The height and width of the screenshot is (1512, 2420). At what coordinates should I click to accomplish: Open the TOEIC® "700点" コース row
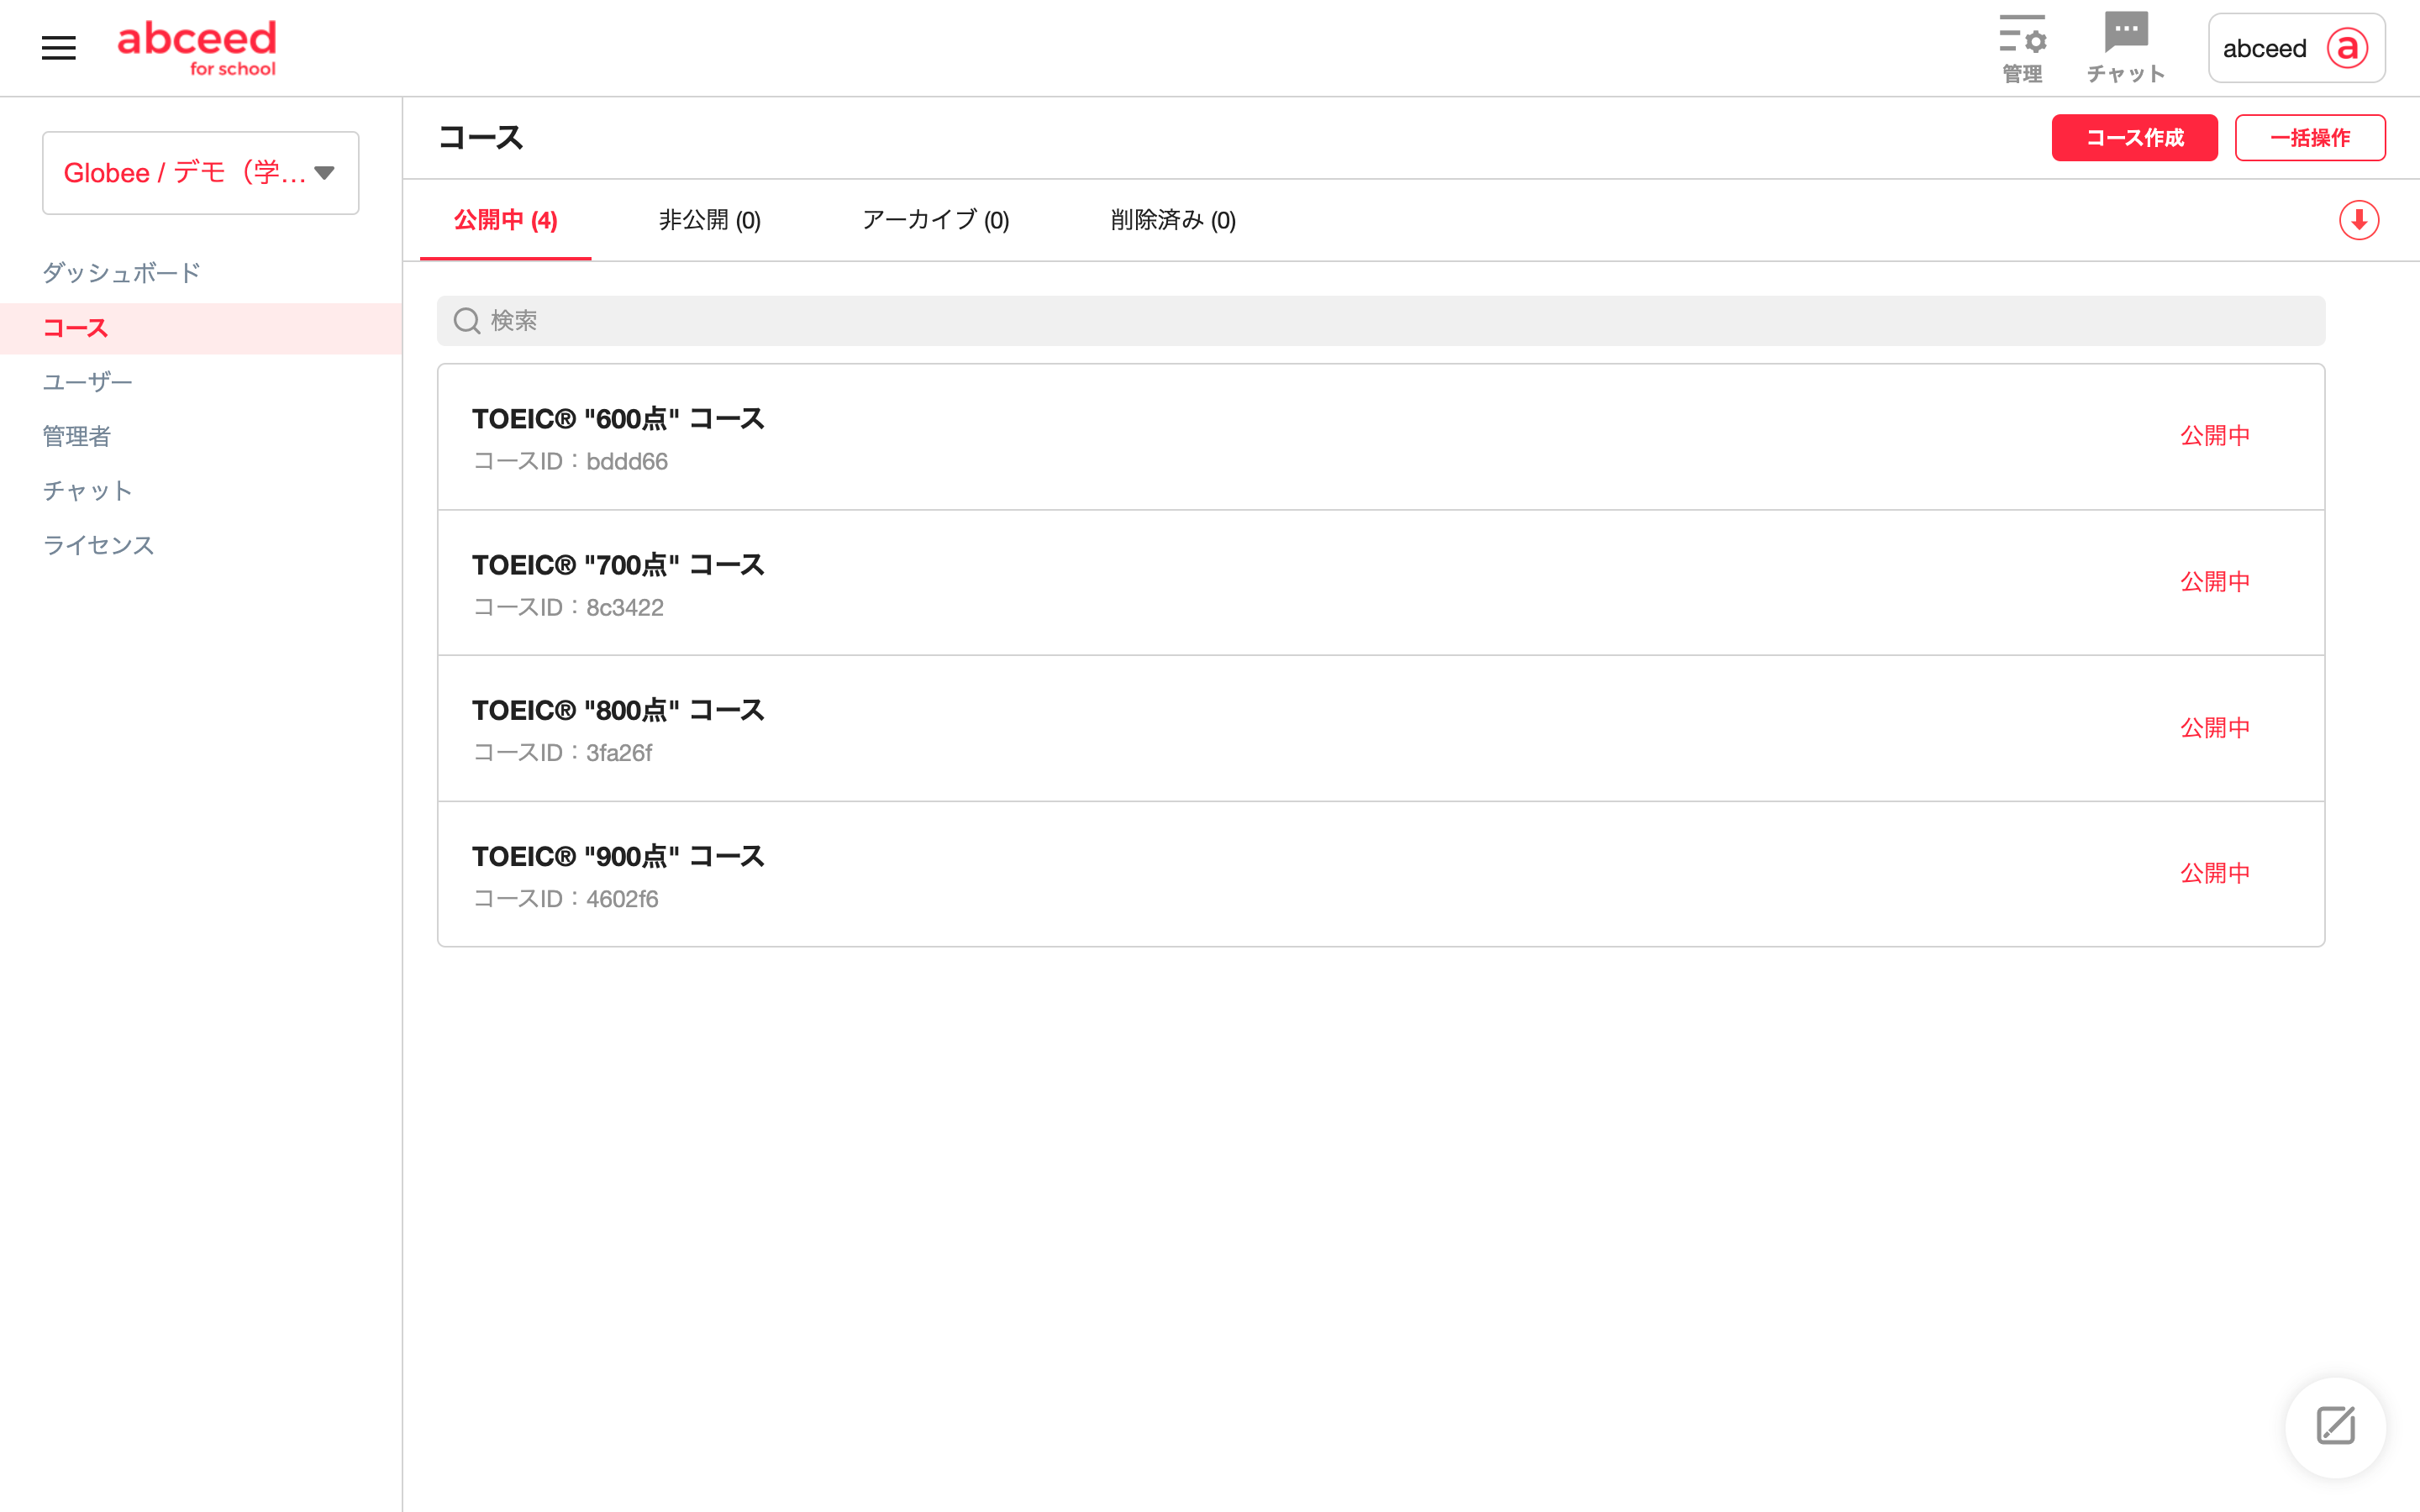pyautogui.click(x=1381, y=583)
